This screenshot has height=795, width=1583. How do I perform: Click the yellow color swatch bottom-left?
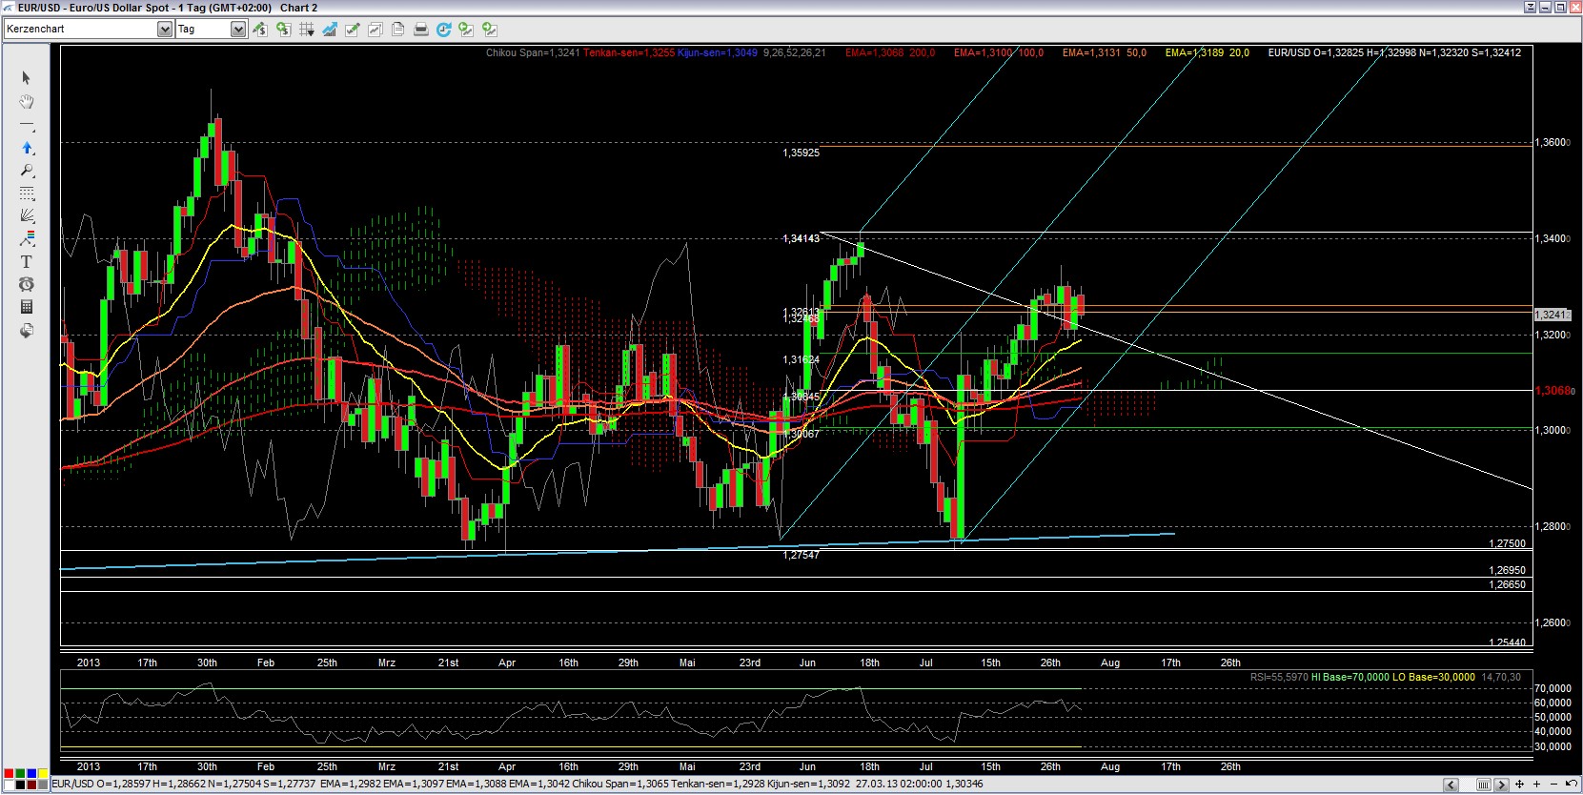click(43, 773)
